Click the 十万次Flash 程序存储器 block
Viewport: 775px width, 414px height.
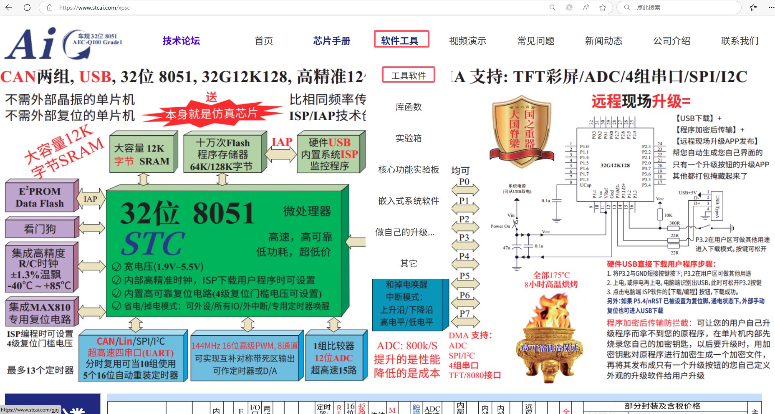pos(225,153)
